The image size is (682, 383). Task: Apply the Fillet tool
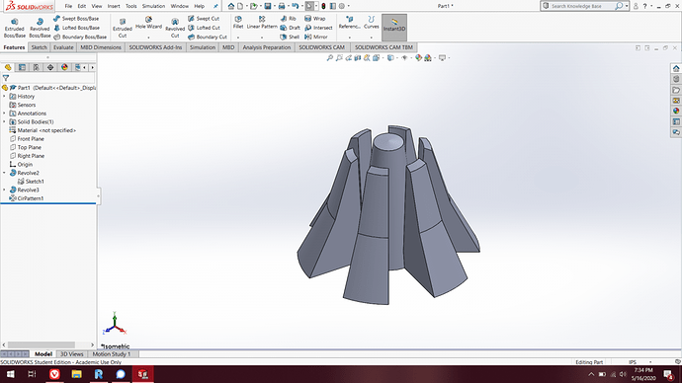pyautogui.click(x=238, y=22)
